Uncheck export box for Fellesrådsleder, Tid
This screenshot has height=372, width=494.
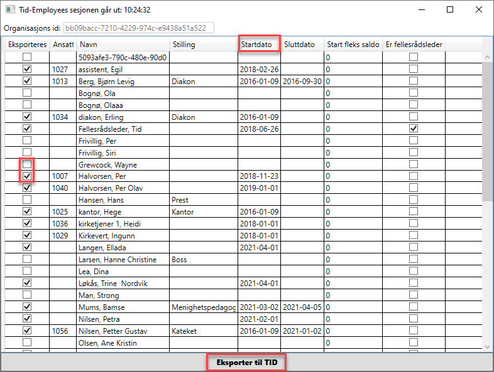[27, 129]
